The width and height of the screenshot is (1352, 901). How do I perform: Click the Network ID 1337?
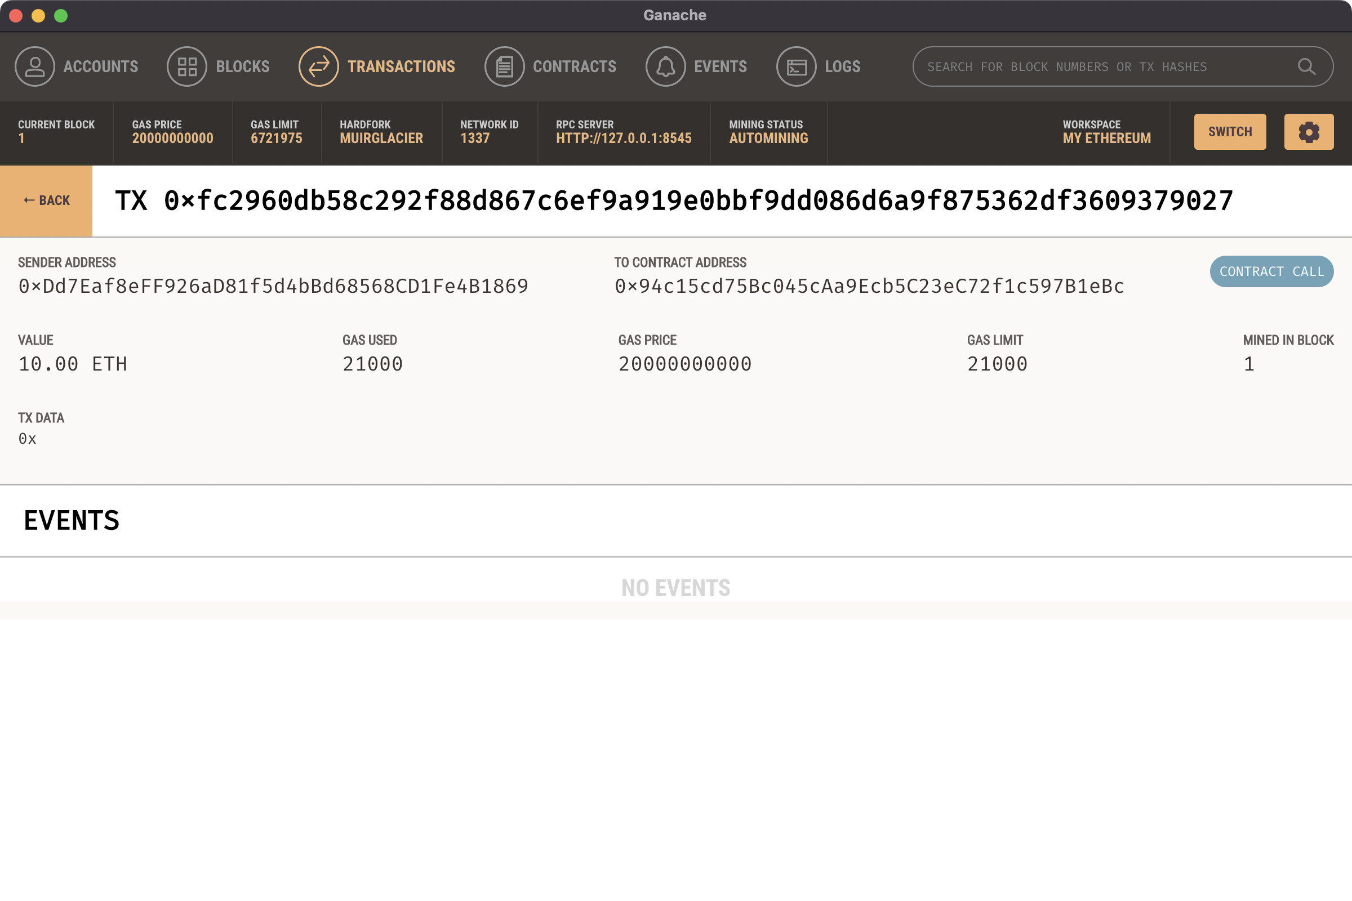click(475, 139)
